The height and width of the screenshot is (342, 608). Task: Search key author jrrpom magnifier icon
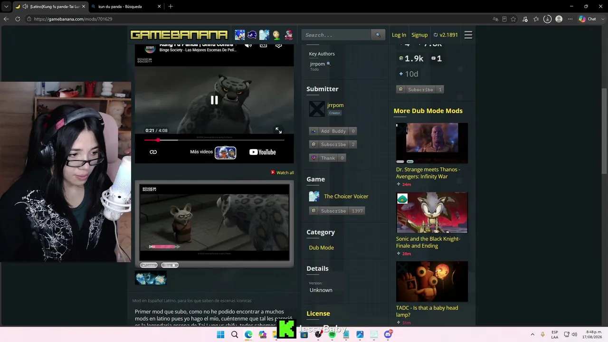coord(328,64)
